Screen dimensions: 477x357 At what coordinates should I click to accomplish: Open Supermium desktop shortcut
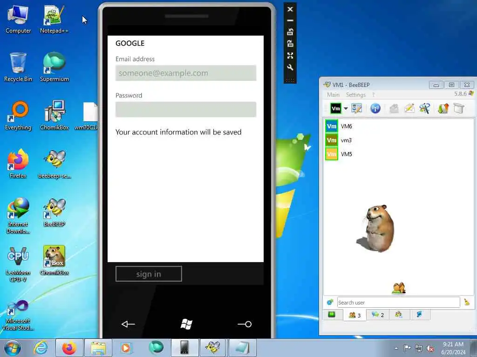pyautogui.click(x=54, y=67)
